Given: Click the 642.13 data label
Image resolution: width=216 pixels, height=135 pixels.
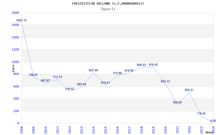Looking at the screenshot, I should click(165, 82).
